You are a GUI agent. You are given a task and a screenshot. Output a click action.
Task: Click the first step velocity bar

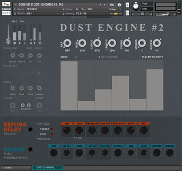click(x=69, y=86)
